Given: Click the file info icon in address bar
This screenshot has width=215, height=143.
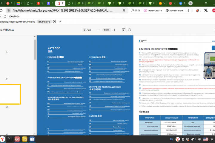Looking at the screenshot, I should pos(8,10).
